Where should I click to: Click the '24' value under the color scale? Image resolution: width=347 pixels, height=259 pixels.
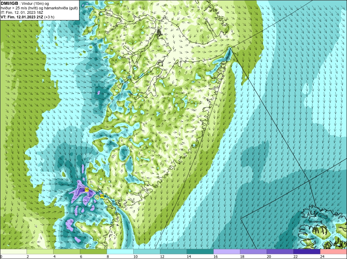(322, 257)
